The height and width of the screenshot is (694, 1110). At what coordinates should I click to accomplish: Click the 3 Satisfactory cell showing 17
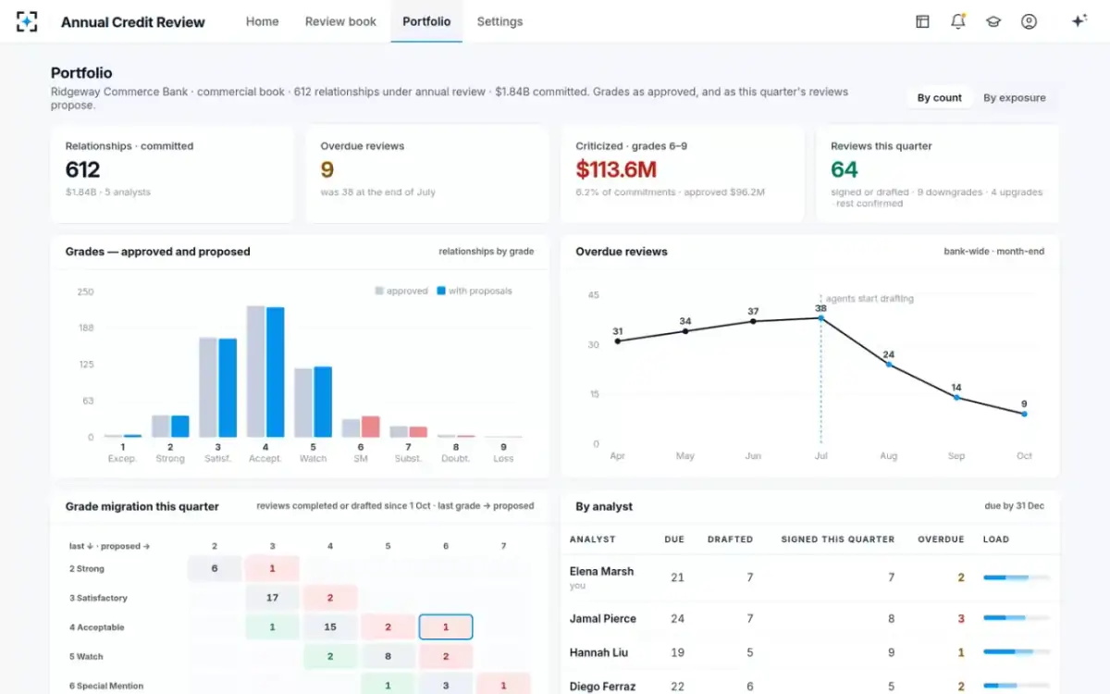(x=272, y=598)
